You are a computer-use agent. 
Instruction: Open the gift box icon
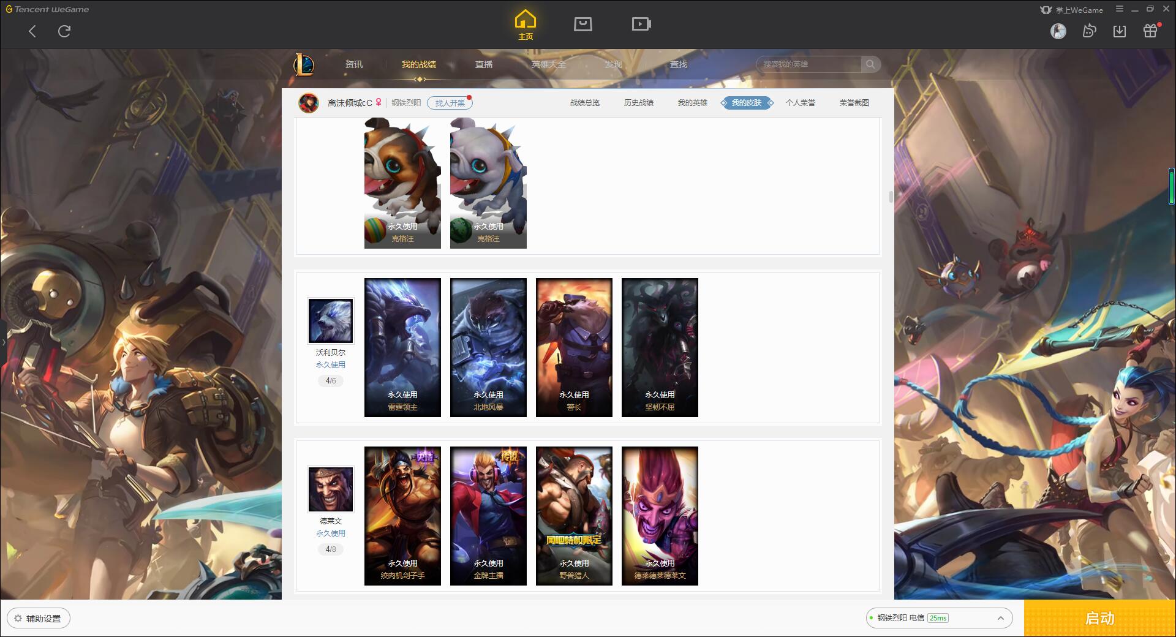coord(1150,31)
